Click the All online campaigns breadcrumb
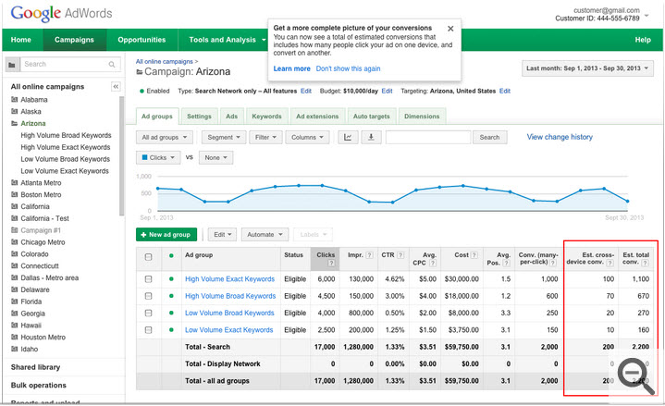 (x=164, y=62)
